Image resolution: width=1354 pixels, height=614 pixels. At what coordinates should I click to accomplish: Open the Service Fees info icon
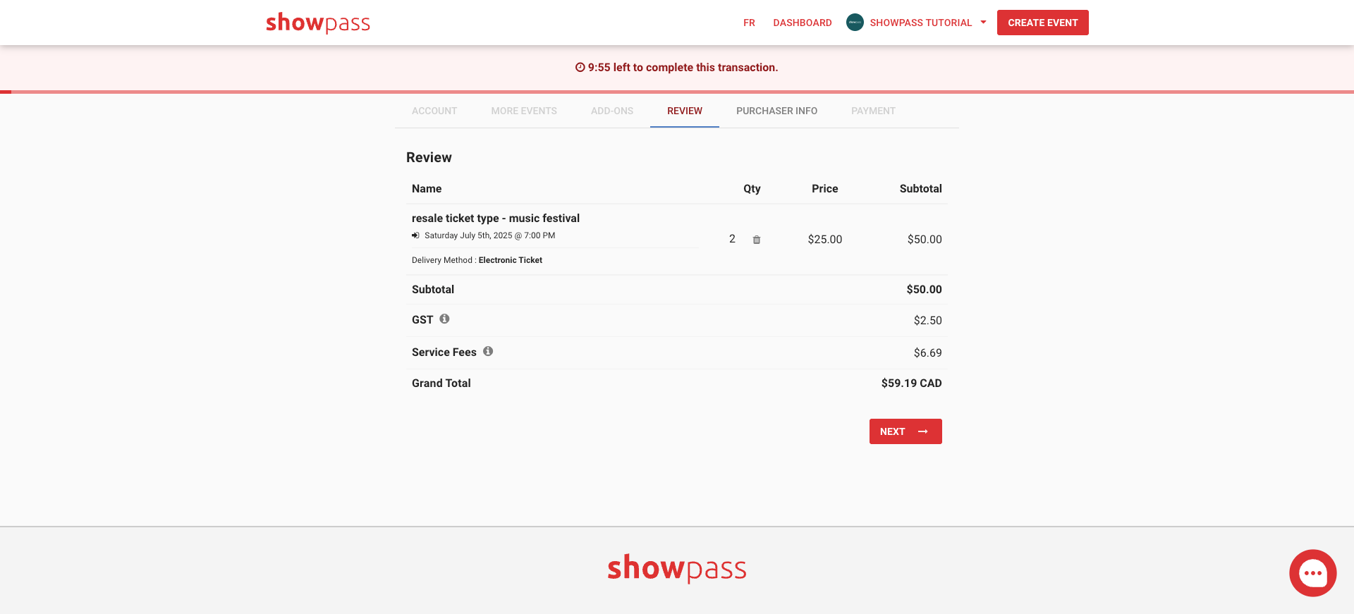(x=488, y=351)
